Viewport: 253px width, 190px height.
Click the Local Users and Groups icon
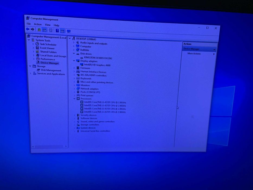pos(38,55)
